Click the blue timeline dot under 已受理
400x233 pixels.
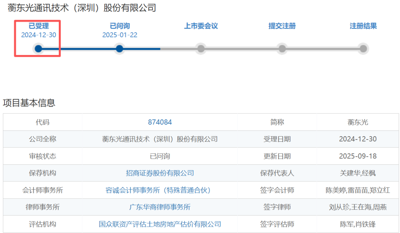pos(38,49)
